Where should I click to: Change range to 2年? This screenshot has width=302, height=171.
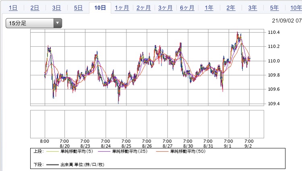[x=231, y=8]
